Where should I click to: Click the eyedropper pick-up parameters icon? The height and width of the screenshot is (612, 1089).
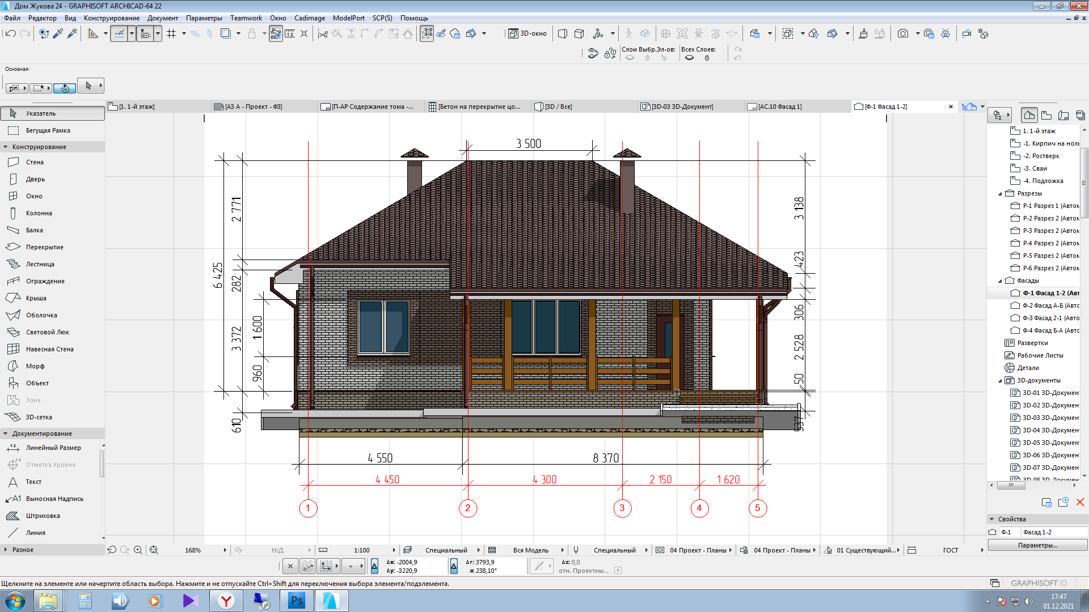(x=58, y=33)
